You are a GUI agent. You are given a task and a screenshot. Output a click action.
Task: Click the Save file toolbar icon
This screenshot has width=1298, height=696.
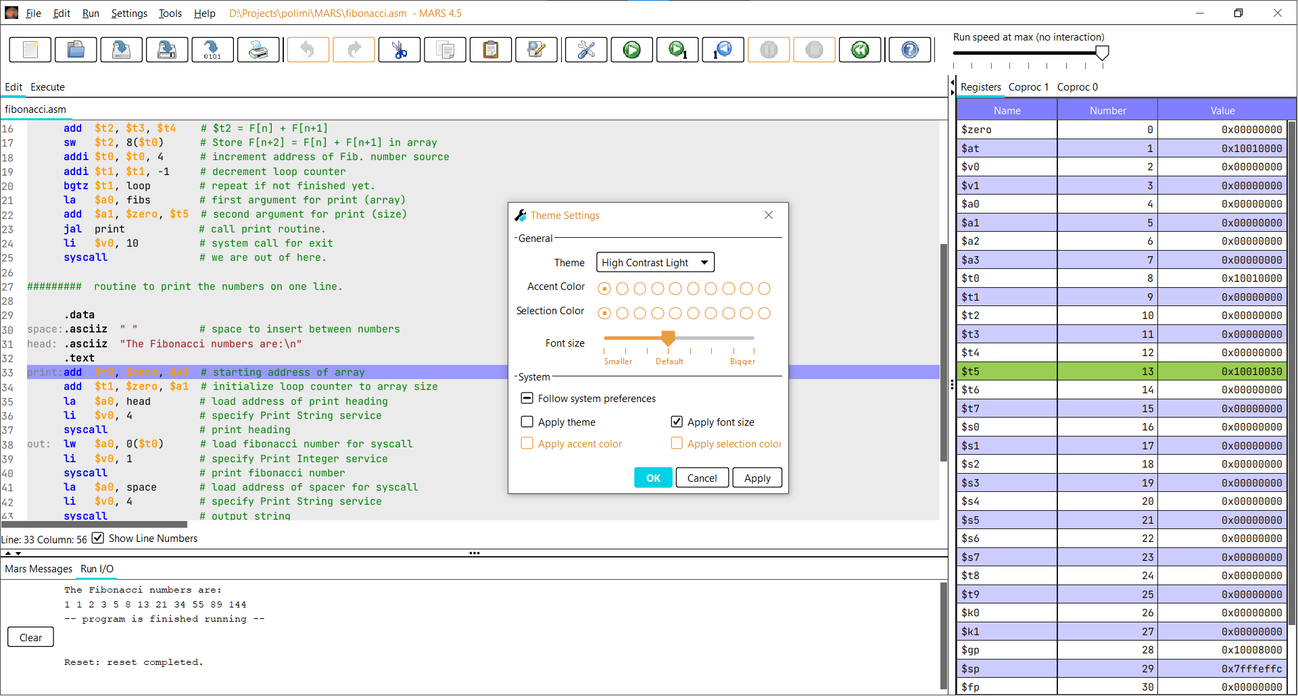[121, 49]
